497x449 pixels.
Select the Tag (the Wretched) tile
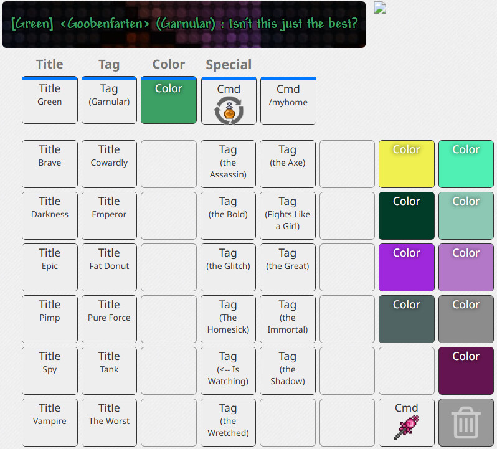228,423
